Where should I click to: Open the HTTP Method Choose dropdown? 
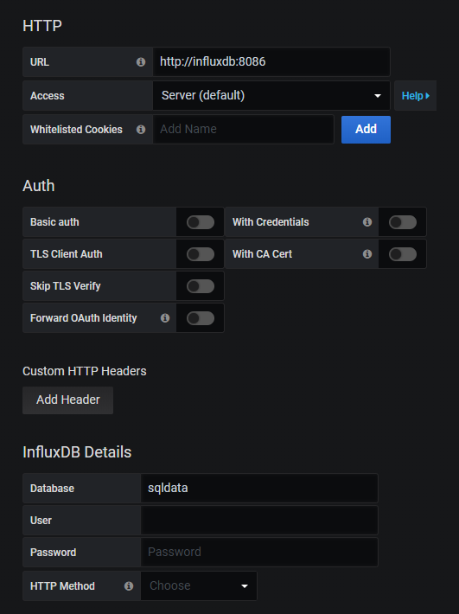tap(199, 585)
